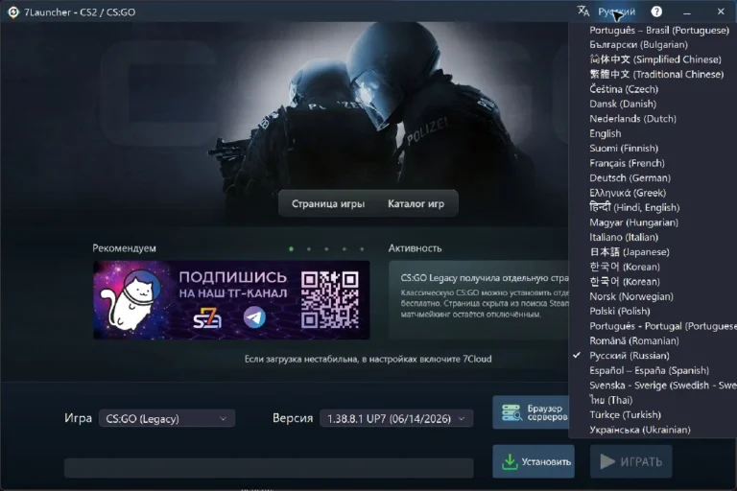Switch language to English
Image resolution: width=737 pixels, height=491 pixels.
[x=606, y=133]
